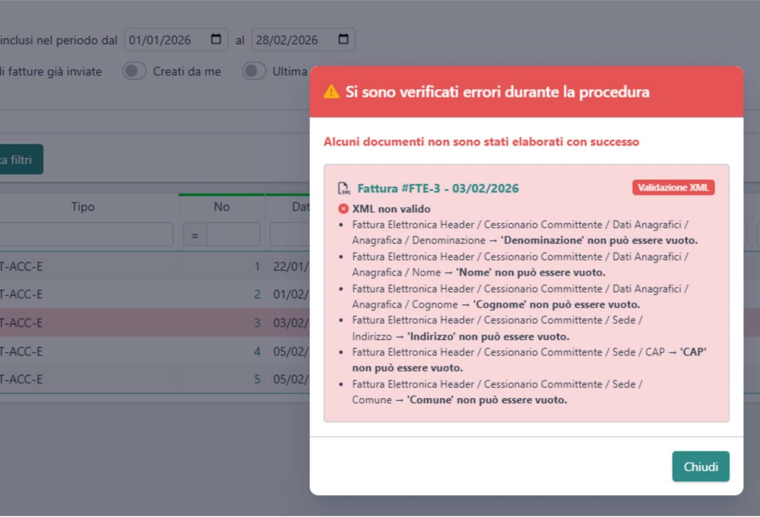
Task: Click the 'Indirizzo' non può essere vuoto error
Action: pyautogui.click(x=497, y=329)
